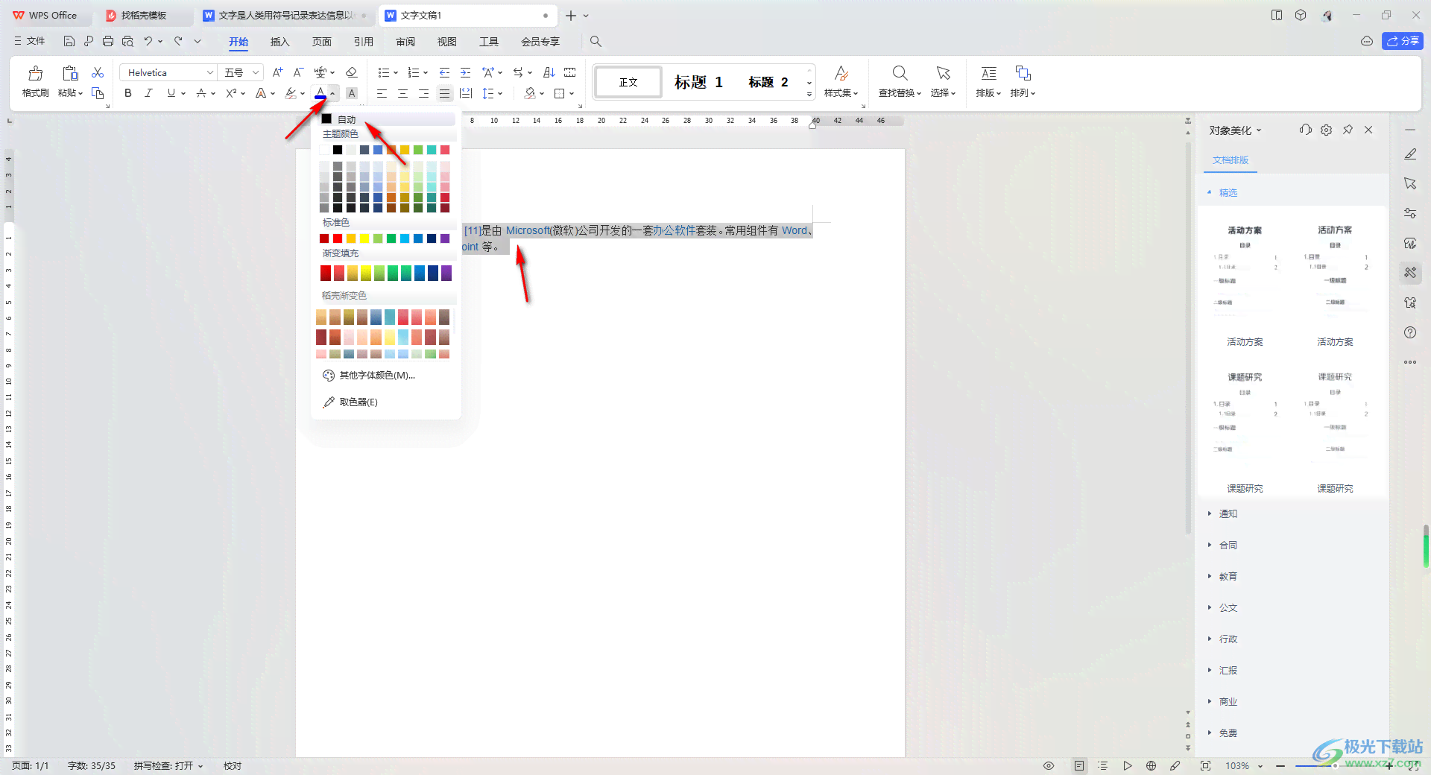Open the 审阅 ribbon tab
The image size is (1431, 775).
click(405, 42)
